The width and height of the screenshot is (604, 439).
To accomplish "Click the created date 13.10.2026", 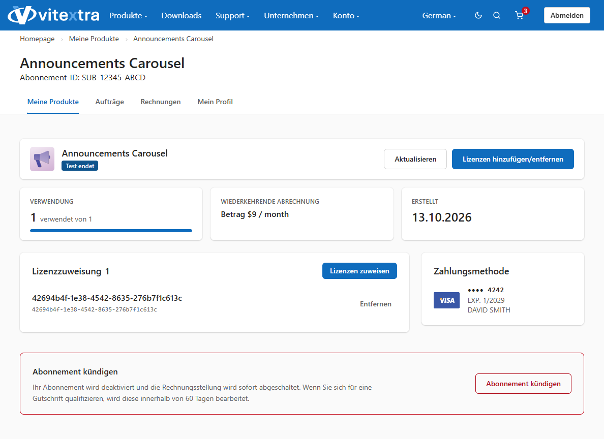I will [x=442, y=217].
